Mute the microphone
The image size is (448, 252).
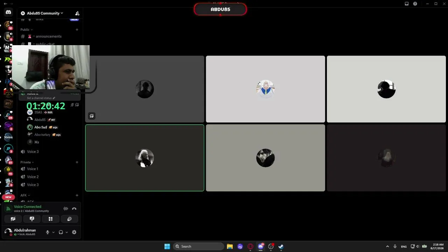tap(48, 232)
